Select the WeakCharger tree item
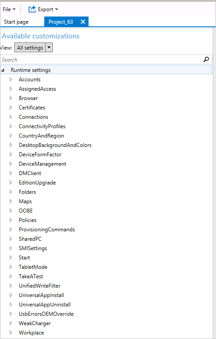 [34, 323]
